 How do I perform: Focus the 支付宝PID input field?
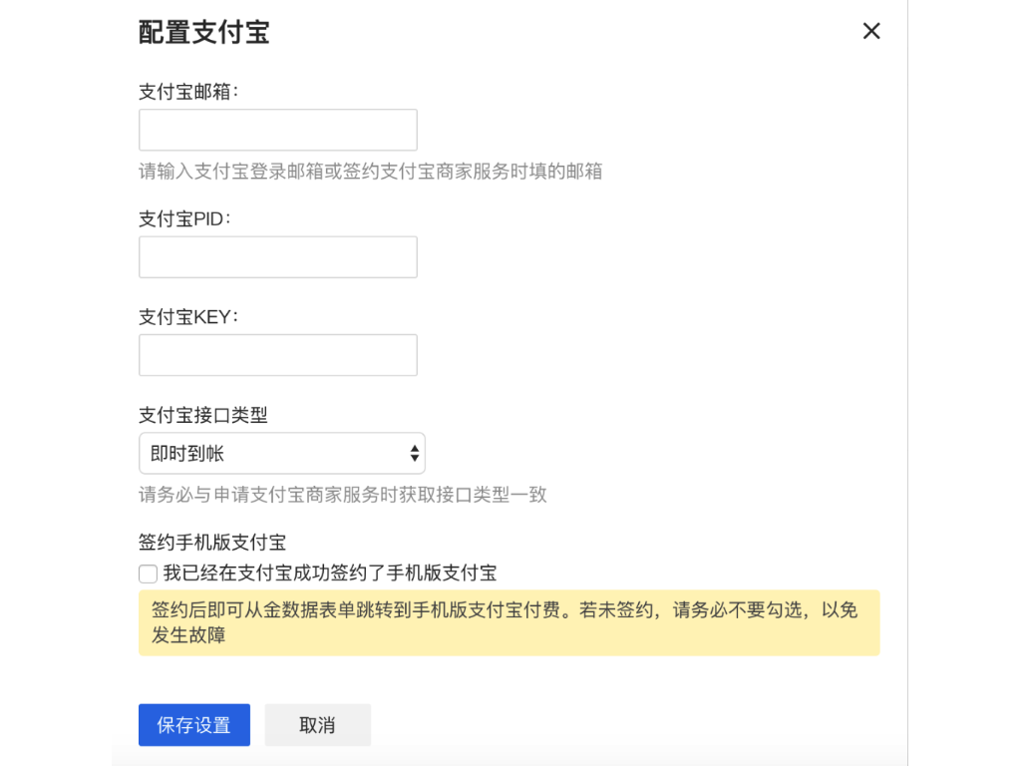278,257
